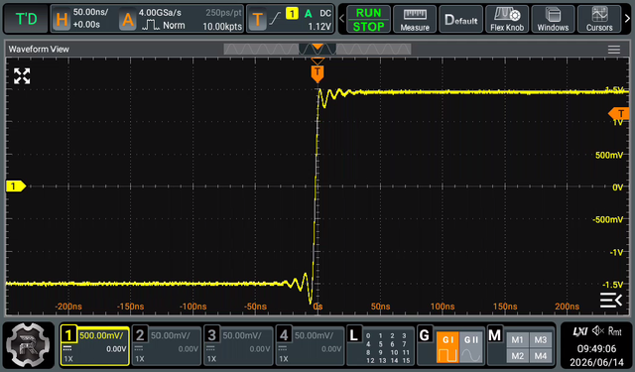
Task: Click the 09:49:06 time display
Action: 596,348
